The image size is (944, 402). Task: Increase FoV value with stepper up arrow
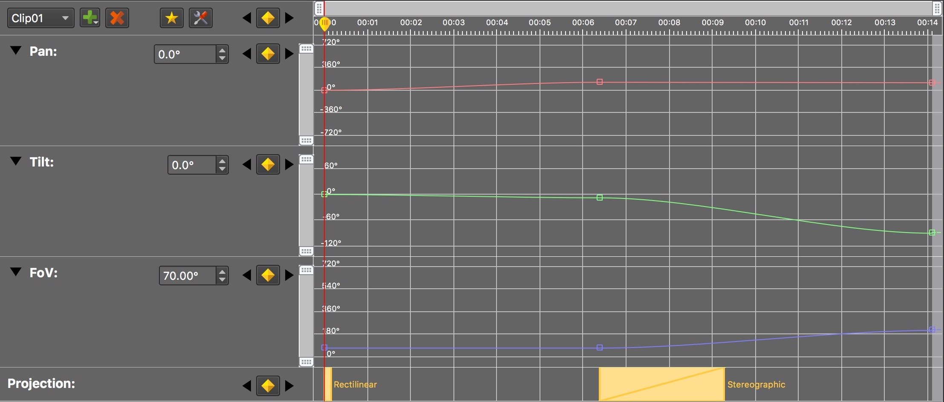click(x=222, y=271)
